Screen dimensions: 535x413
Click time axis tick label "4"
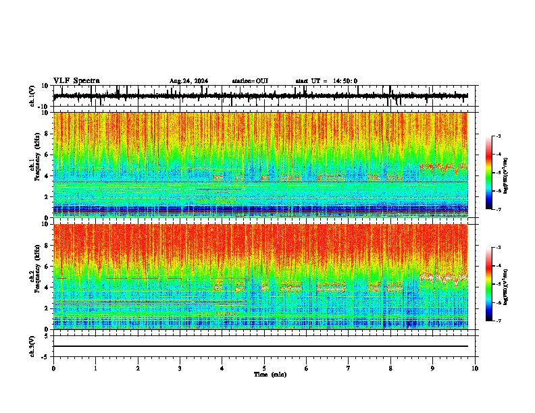(x=222, y=368)
